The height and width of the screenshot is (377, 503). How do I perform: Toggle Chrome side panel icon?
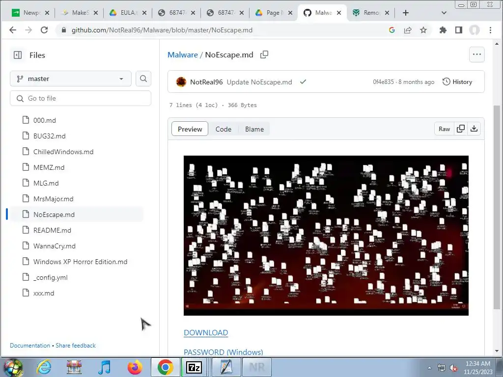[x=459, y=30]
